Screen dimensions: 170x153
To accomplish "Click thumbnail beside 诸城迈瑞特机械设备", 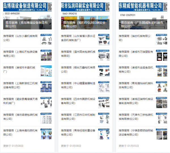I will coord(161,102).
